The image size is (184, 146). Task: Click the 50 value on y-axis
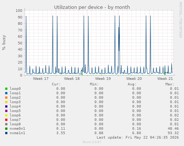click(x=20, y=43)
